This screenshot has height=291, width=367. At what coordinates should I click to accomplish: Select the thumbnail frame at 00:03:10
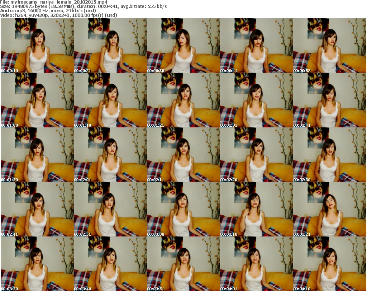257,209
